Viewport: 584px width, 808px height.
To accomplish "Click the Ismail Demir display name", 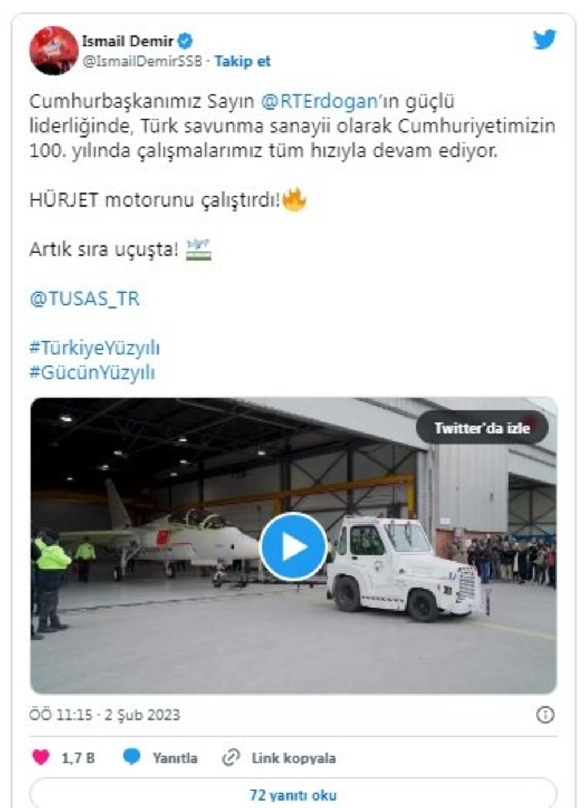I will click(x=127, y=41).
